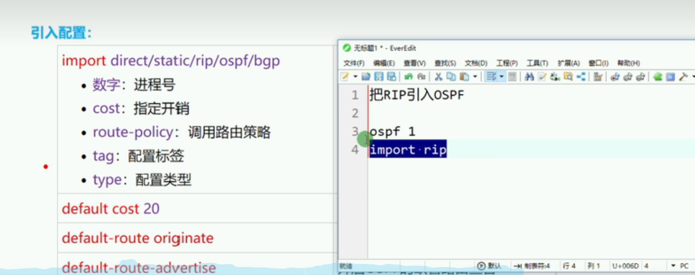Viewport: 695px width, 275px height.
Task: Click the U+006D character code field
Action: point(625,266)
